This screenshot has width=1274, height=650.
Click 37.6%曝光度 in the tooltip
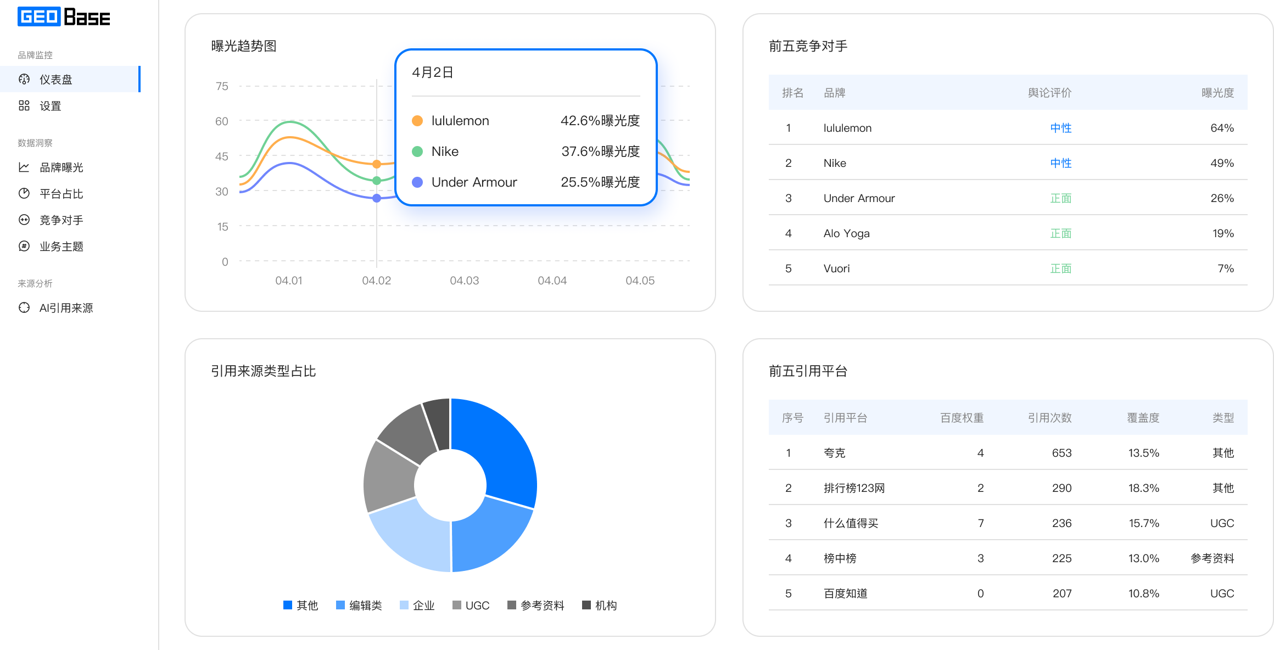point(601,152)
